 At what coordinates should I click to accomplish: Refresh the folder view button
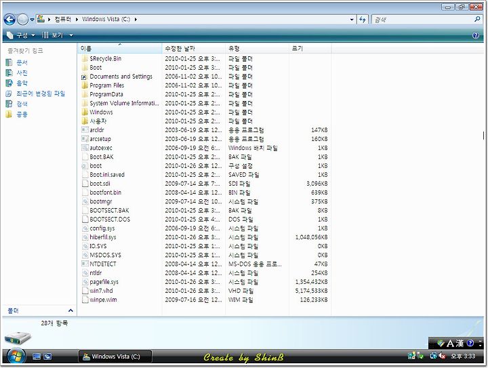(362, 20)
